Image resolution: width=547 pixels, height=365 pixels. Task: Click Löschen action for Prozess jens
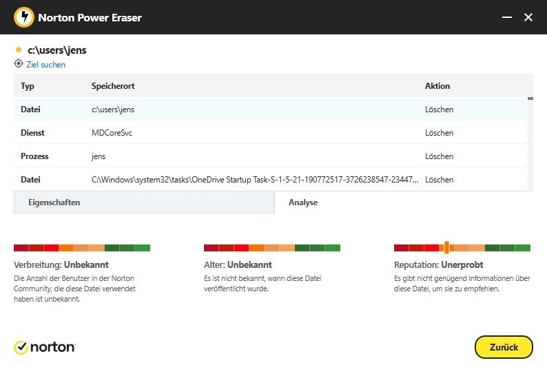tap(439, 156)
